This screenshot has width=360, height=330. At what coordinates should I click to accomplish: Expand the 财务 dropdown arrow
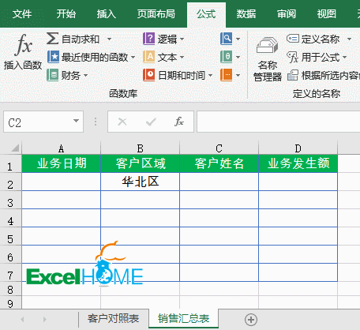[85, 76]
